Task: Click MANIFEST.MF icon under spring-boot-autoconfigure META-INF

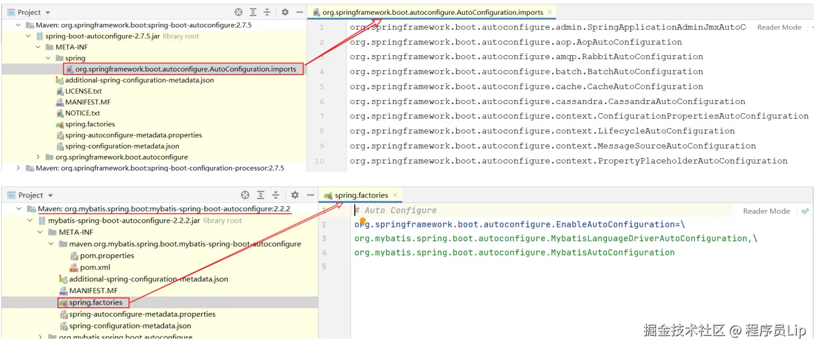Action: tap(60, 102)
